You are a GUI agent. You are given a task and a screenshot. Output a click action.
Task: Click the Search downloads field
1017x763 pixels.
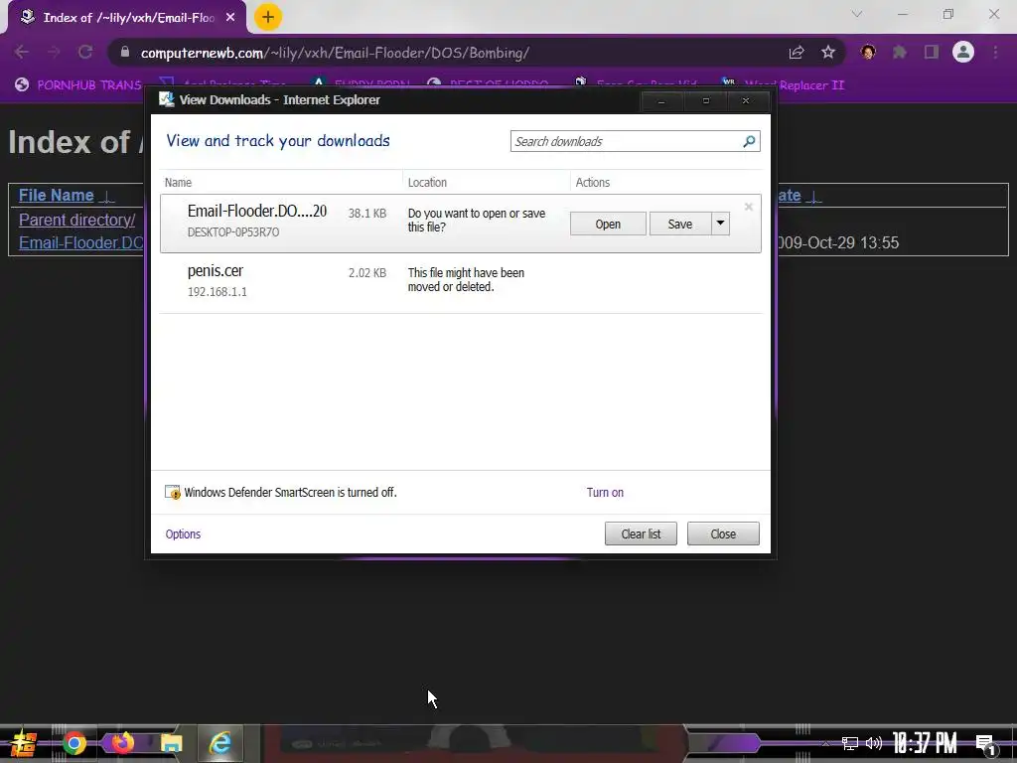635,141
